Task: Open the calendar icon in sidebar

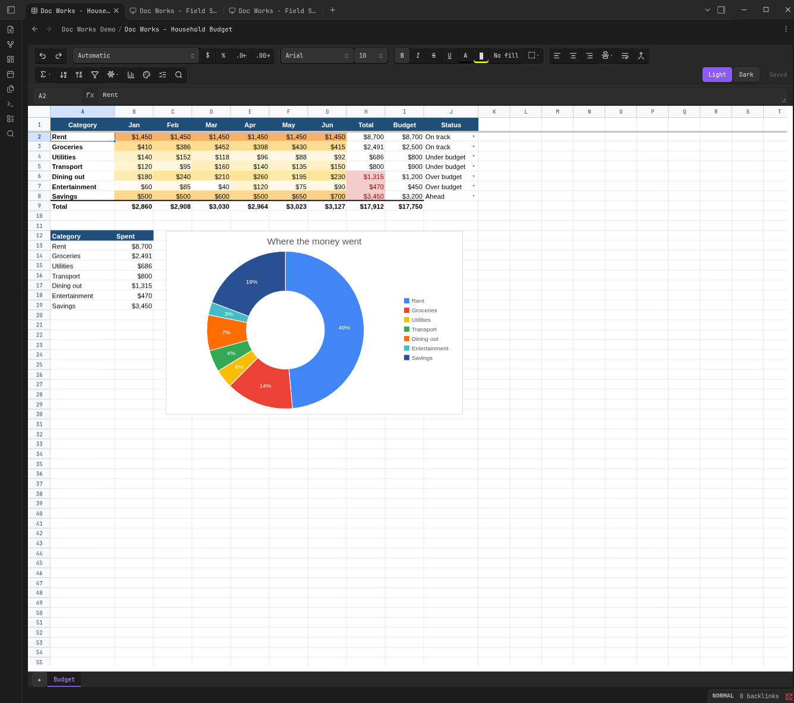Action: point(10,74)
